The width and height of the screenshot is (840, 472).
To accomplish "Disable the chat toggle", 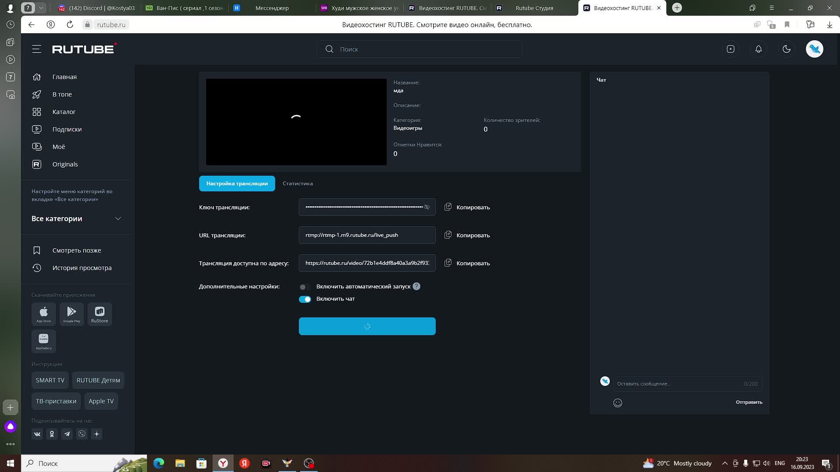I will (304, 299).
